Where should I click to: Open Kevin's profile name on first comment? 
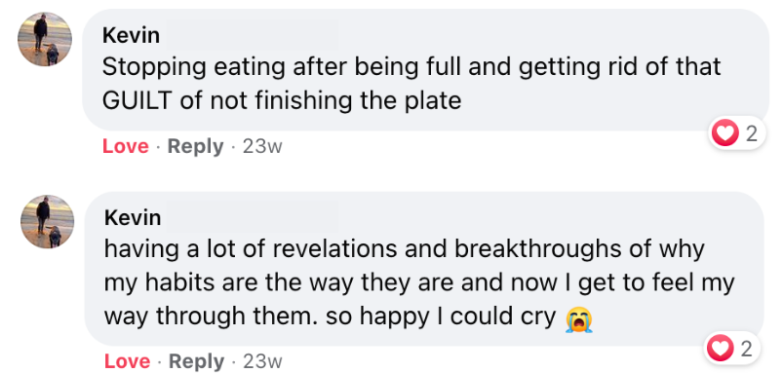click(131, 35)
